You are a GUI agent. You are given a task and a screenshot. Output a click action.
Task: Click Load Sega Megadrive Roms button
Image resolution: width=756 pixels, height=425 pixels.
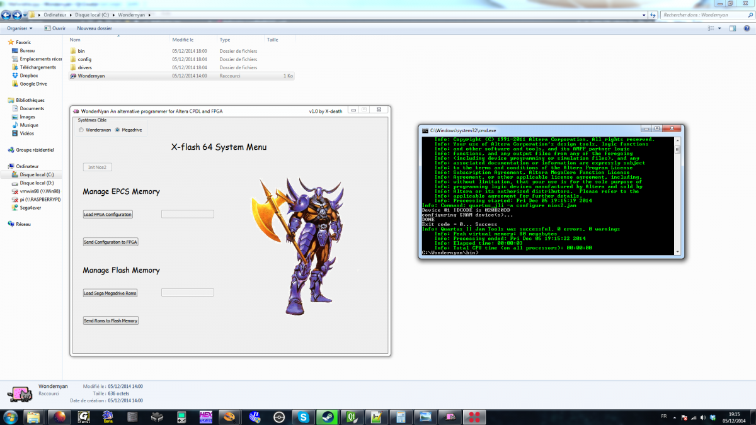pos(110,293)
